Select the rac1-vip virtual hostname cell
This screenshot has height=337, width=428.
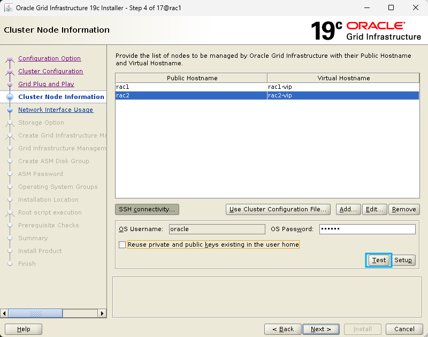click(343, 87)
